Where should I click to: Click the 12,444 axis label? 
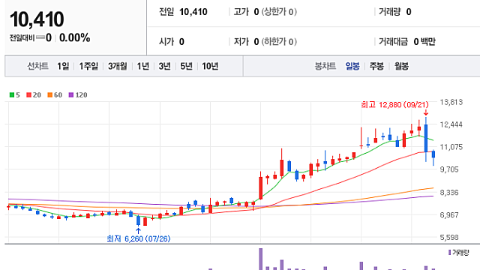pyautogui.click(x=451, y=124)
